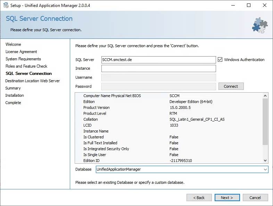Click the Product Level 'RTM' value

tap(173, 113)
